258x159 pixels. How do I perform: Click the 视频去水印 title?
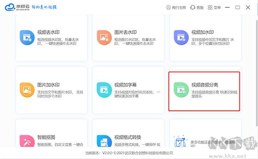coord(48,32)
